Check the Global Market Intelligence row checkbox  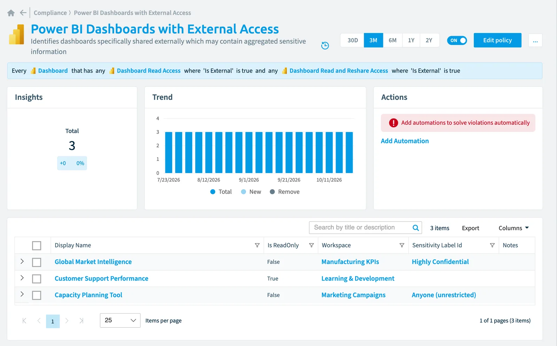click(x=37, y=262)
